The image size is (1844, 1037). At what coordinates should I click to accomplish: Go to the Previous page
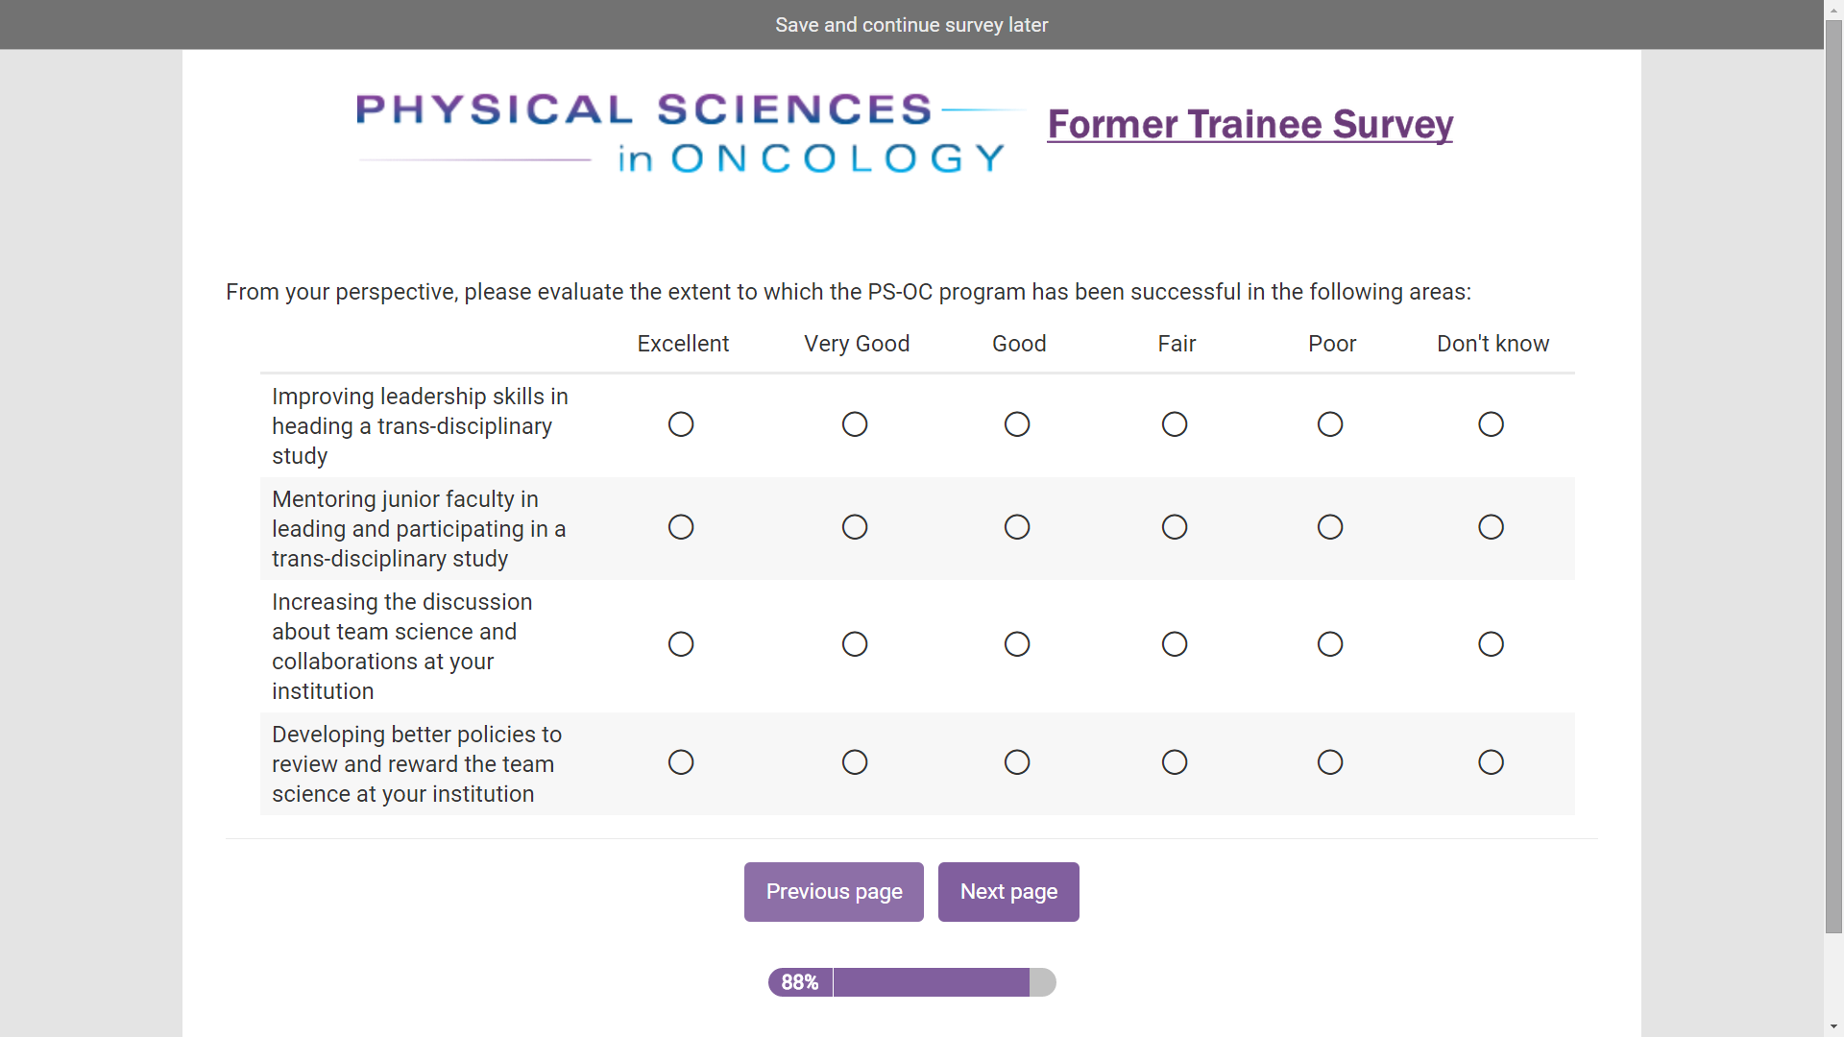click(834, 892)
